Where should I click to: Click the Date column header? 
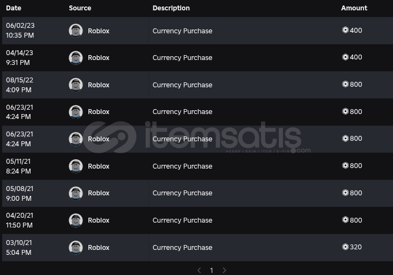click(x=14, y=8)
